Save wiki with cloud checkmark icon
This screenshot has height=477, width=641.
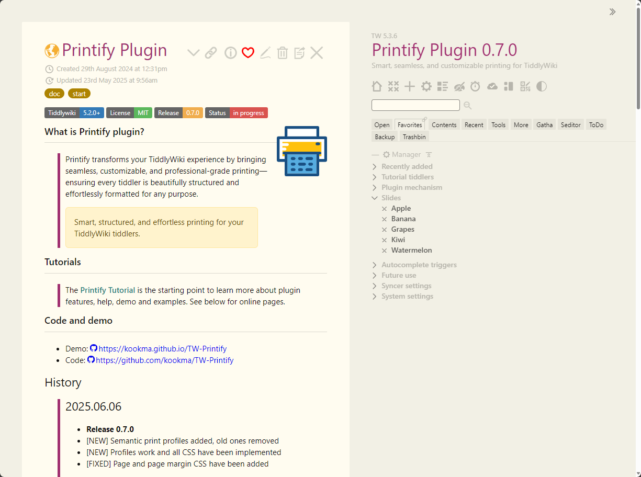492,86
